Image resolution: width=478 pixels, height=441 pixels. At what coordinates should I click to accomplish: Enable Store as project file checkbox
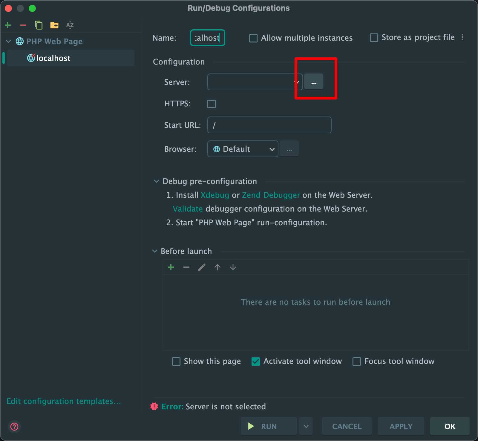coord(374,38)
